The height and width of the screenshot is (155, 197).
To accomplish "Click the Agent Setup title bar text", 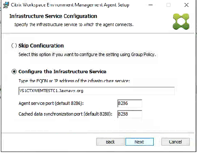I will coord(70,5).
